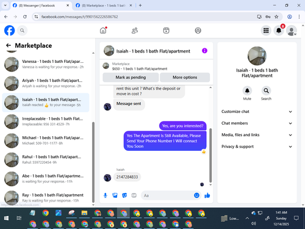
Task: Open the tab search dropdown arrow
Action: (5, 5)
